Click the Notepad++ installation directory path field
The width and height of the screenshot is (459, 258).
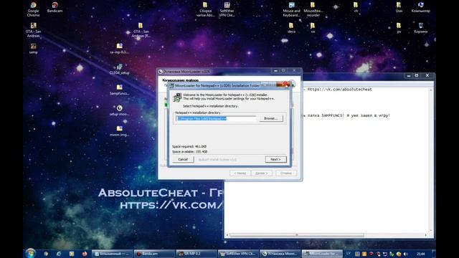point(216,118)
